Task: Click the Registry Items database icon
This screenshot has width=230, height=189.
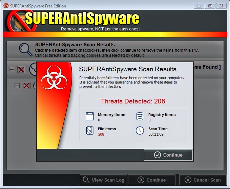Action: coord(140,116)
